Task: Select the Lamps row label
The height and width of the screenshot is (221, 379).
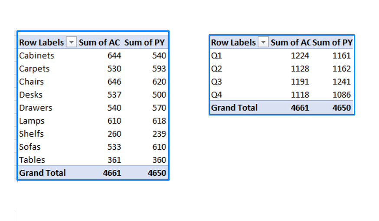Action: [32, 121]
